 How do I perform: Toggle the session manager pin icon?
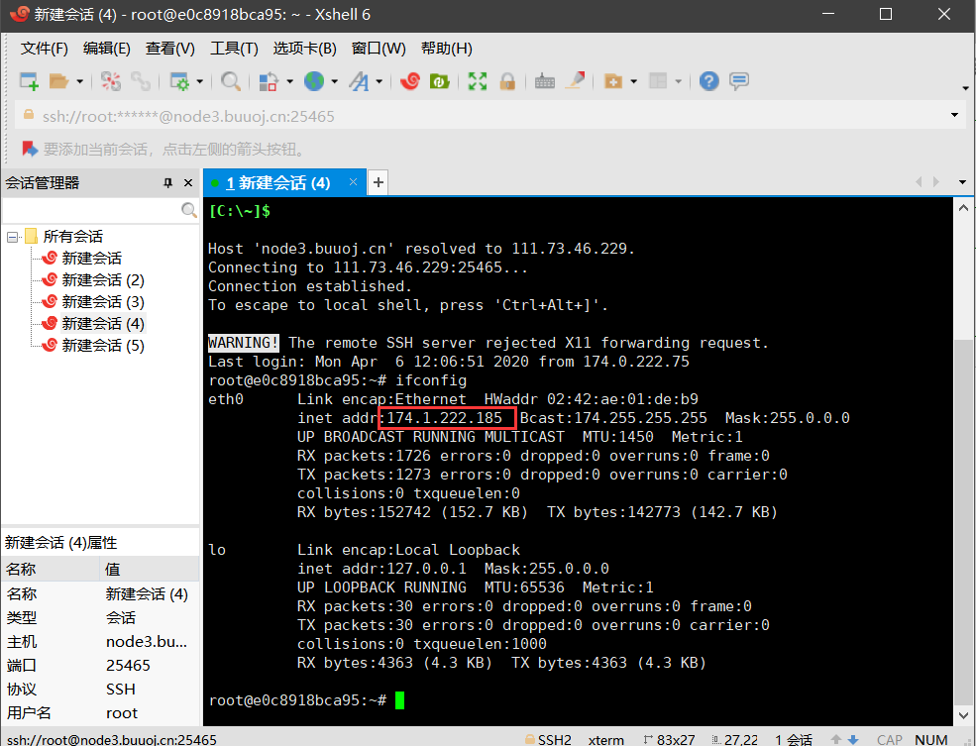(x=168, y=182)
